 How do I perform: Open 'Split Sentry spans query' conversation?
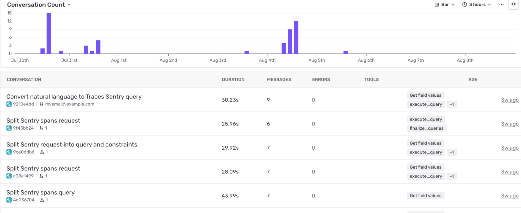(x=40, y=192)
